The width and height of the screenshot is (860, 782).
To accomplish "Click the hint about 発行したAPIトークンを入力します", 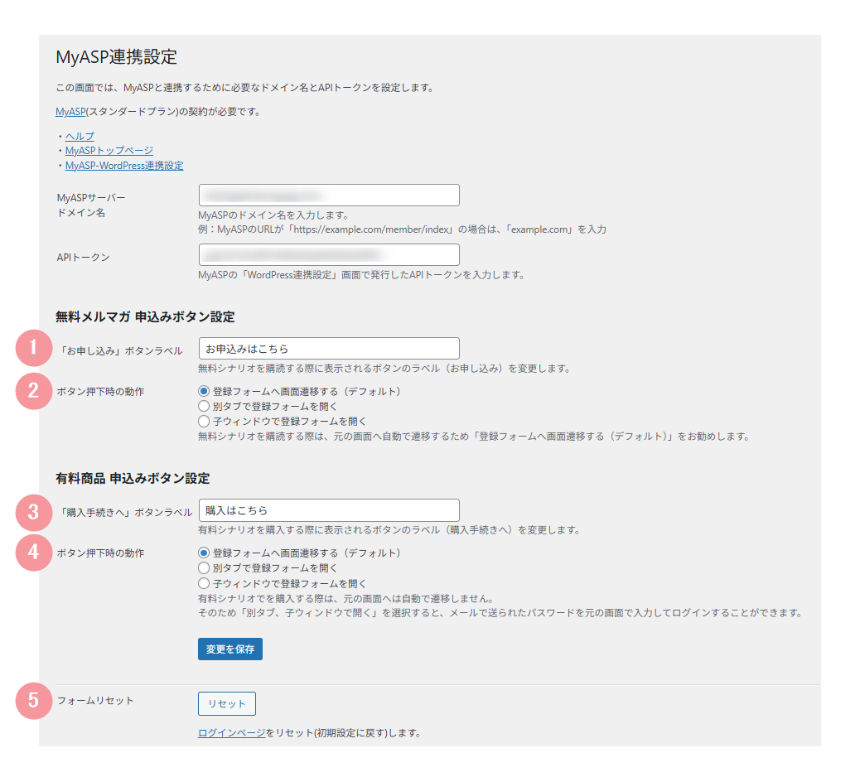I will click(361, 275).
